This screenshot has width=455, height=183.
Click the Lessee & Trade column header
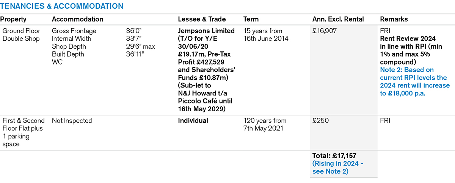tap(202, 19)
